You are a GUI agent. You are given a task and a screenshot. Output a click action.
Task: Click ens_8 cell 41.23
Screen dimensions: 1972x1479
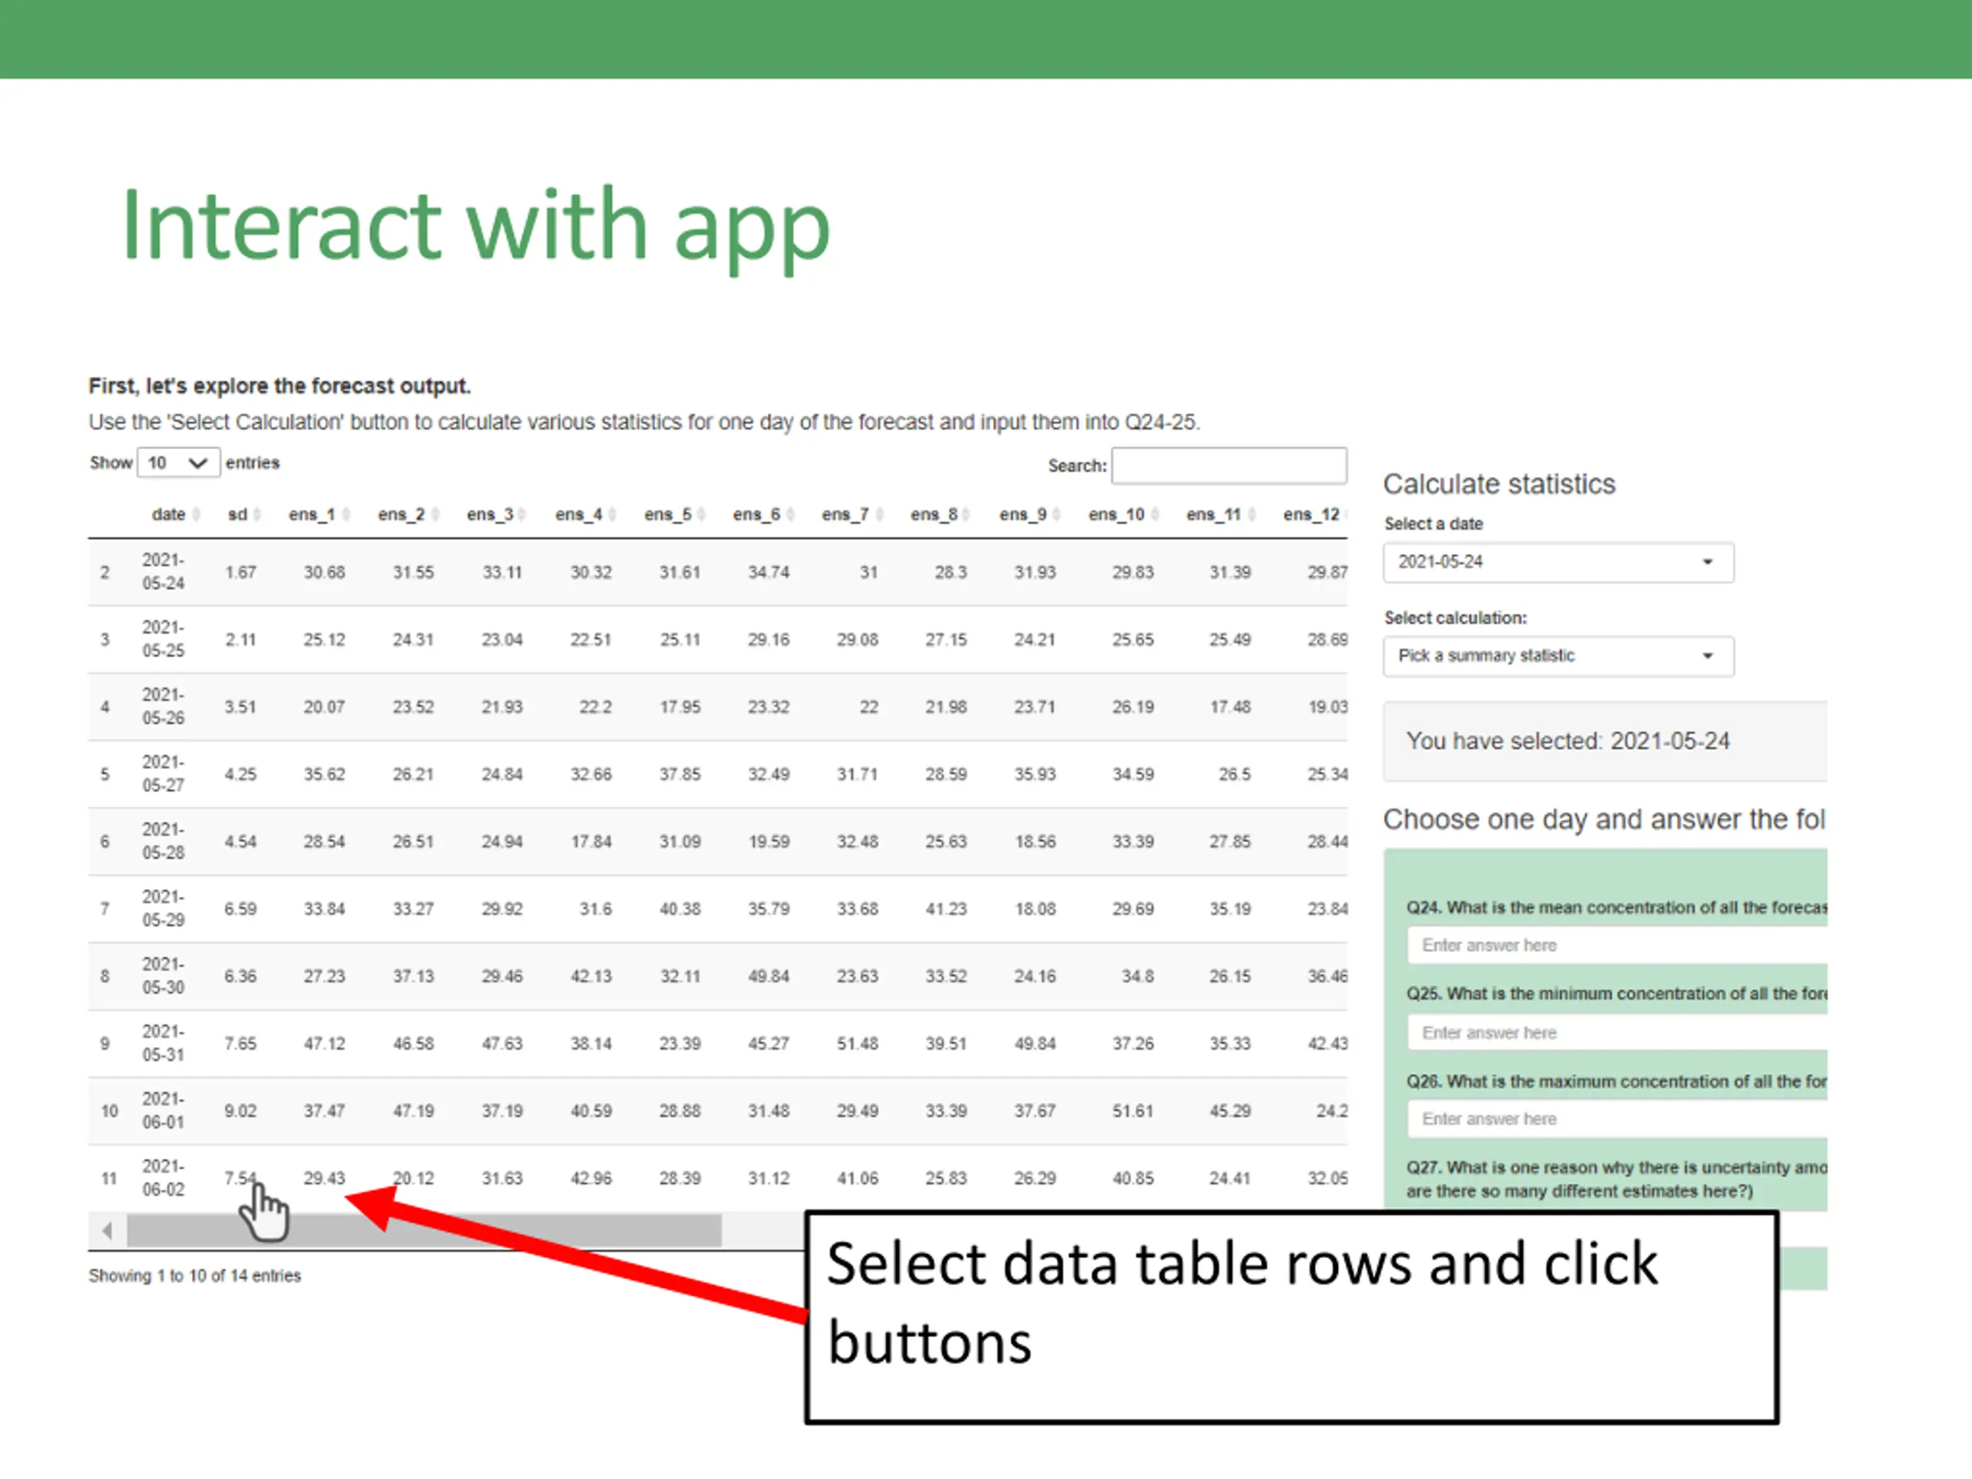tap(946, 908)
